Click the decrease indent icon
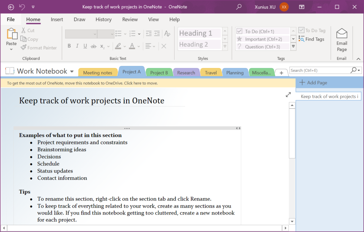Screen dimensions: 364x232 pos(149,34)
